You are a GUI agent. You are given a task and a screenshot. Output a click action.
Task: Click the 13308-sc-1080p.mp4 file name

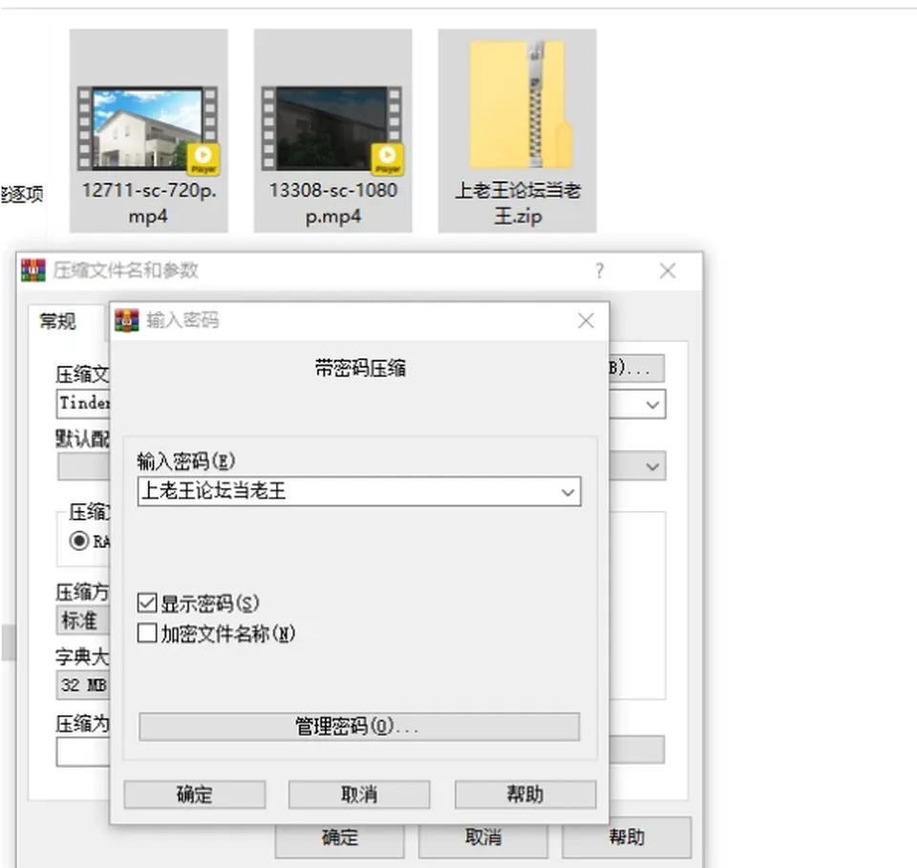pyautogui.click(x=332, y=202)
